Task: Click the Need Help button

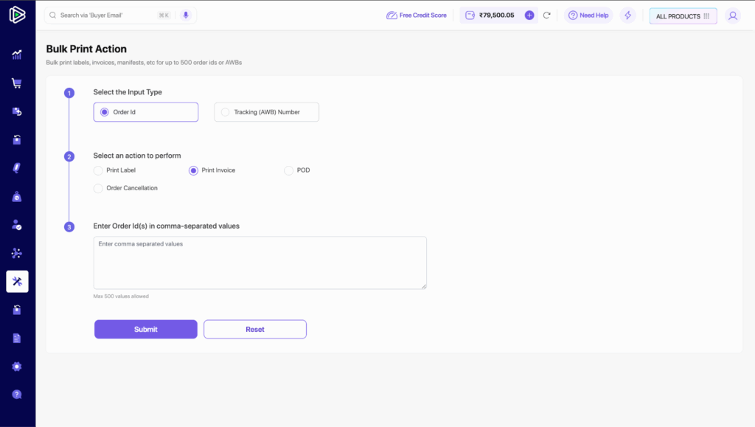Action: coord(588,15)
